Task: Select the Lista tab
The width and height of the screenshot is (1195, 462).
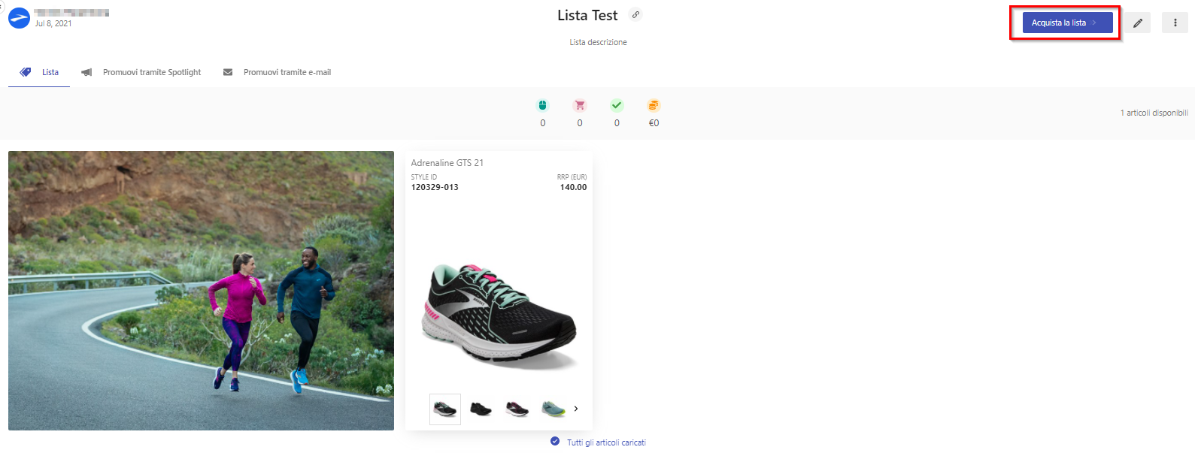Action: click(x=39, y=72)
